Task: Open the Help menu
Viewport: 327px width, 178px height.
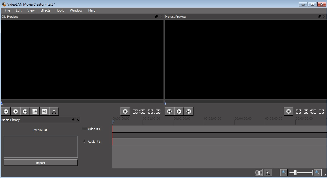Action: coord(92,10)
